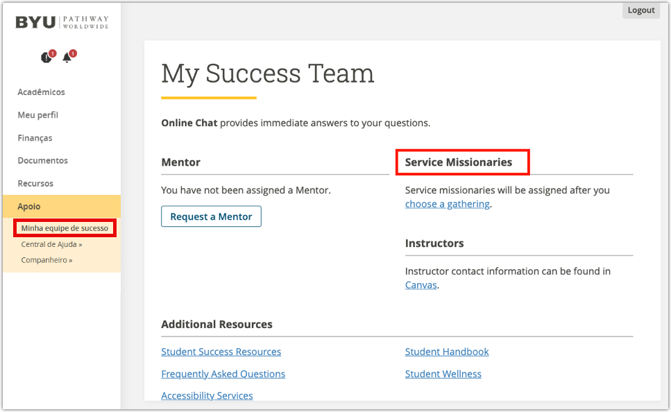Open the Student Handbook link
This screenshot has height=412, width=671.
click(447, 352)
